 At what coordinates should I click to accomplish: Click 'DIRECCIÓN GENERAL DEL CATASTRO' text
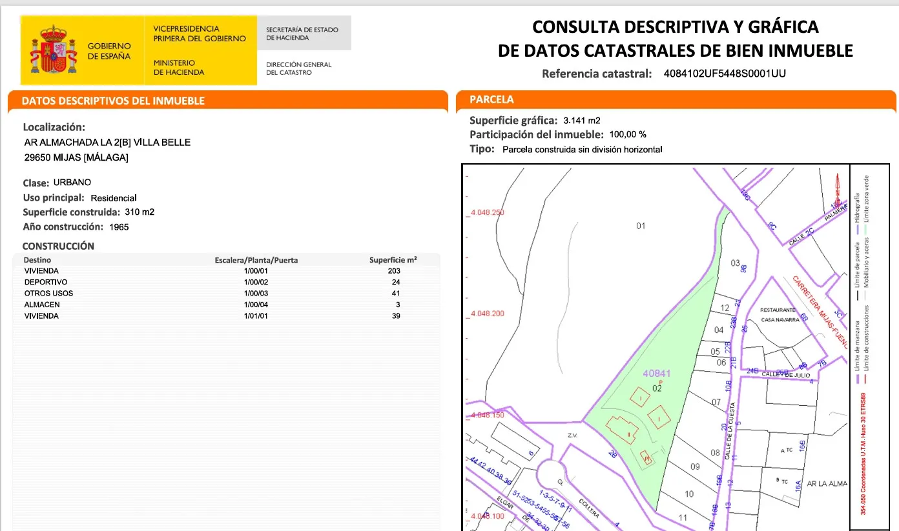[298, 68]
